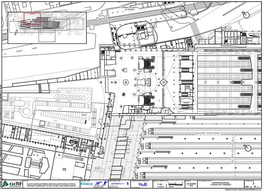This screenshot has height=191, width=263.
Task: Click the hexagon symbol in the station plaza
Action: tap(125, 82)
